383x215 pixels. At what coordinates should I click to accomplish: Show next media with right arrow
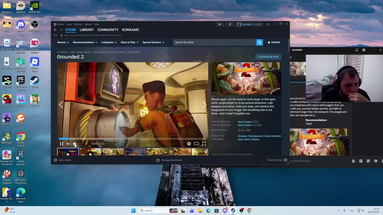(204, 105)
